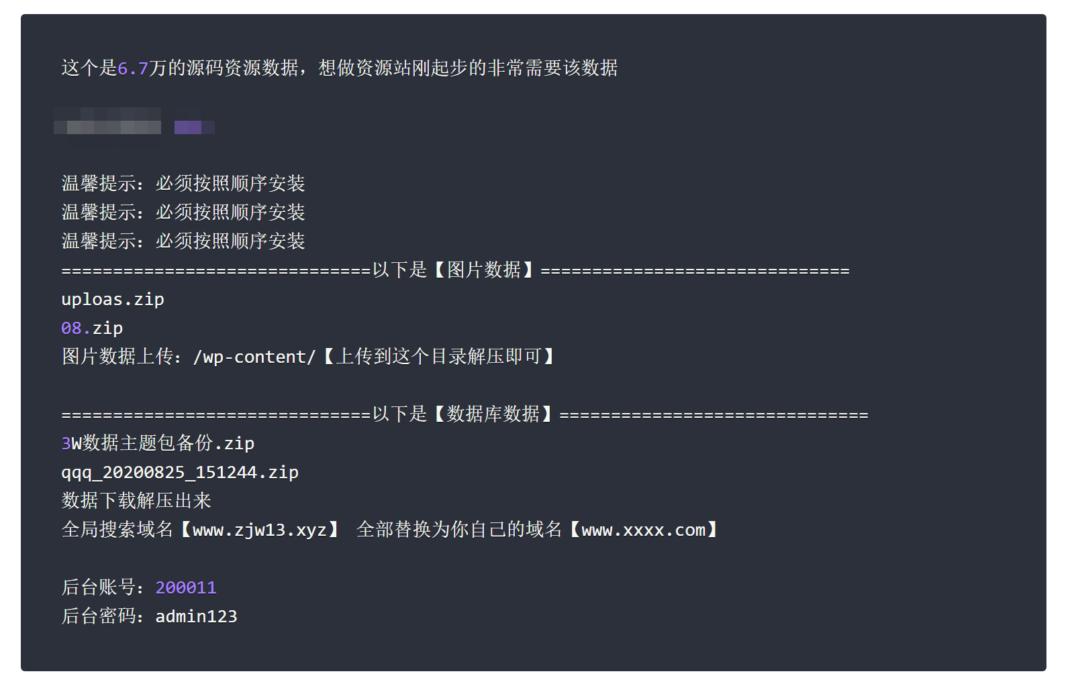Click the 08.zip file name
This screenshot has height=686, width=1076.
92,329
